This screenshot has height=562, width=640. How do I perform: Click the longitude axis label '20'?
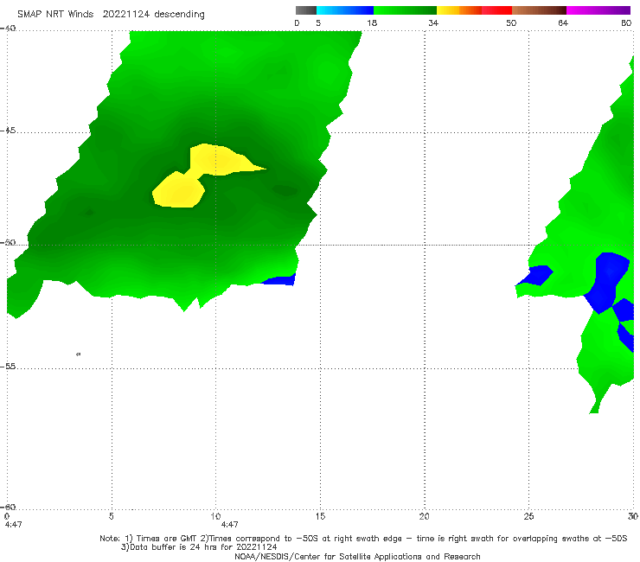click(x=424, y=516)
